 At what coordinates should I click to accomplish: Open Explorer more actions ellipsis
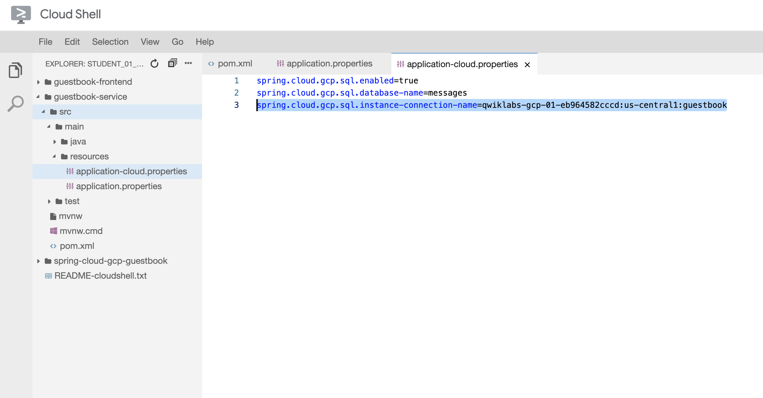click(188, 63)
